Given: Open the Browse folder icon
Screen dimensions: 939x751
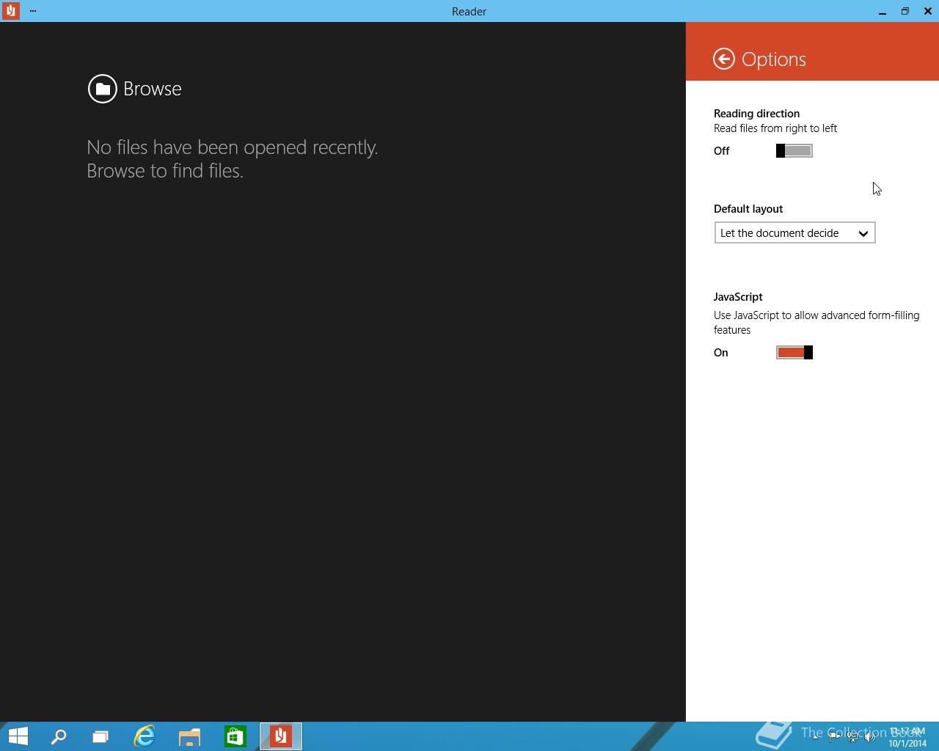Looking at the screenshot, I should click(103, 89).
